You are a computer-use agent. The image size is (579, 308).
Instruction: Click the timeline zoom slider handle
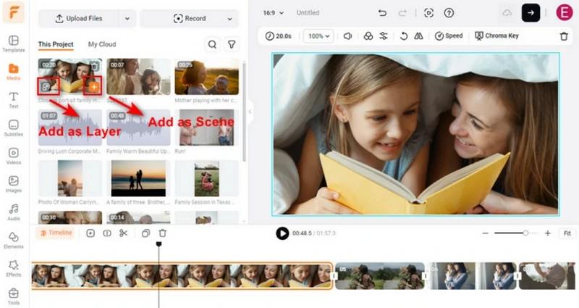[525, 233]
